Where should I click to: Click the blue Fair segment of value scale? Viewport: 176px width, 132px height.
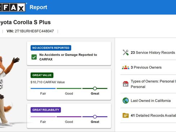tap(43, 88)
